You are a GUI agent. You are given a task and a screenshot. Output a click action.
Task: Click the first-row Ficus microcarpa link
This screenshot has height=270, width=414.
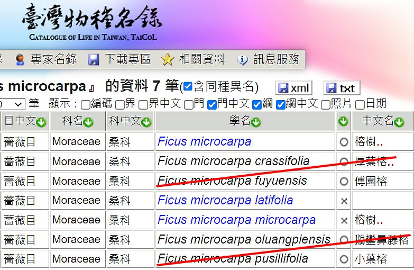tap(204, 141)
